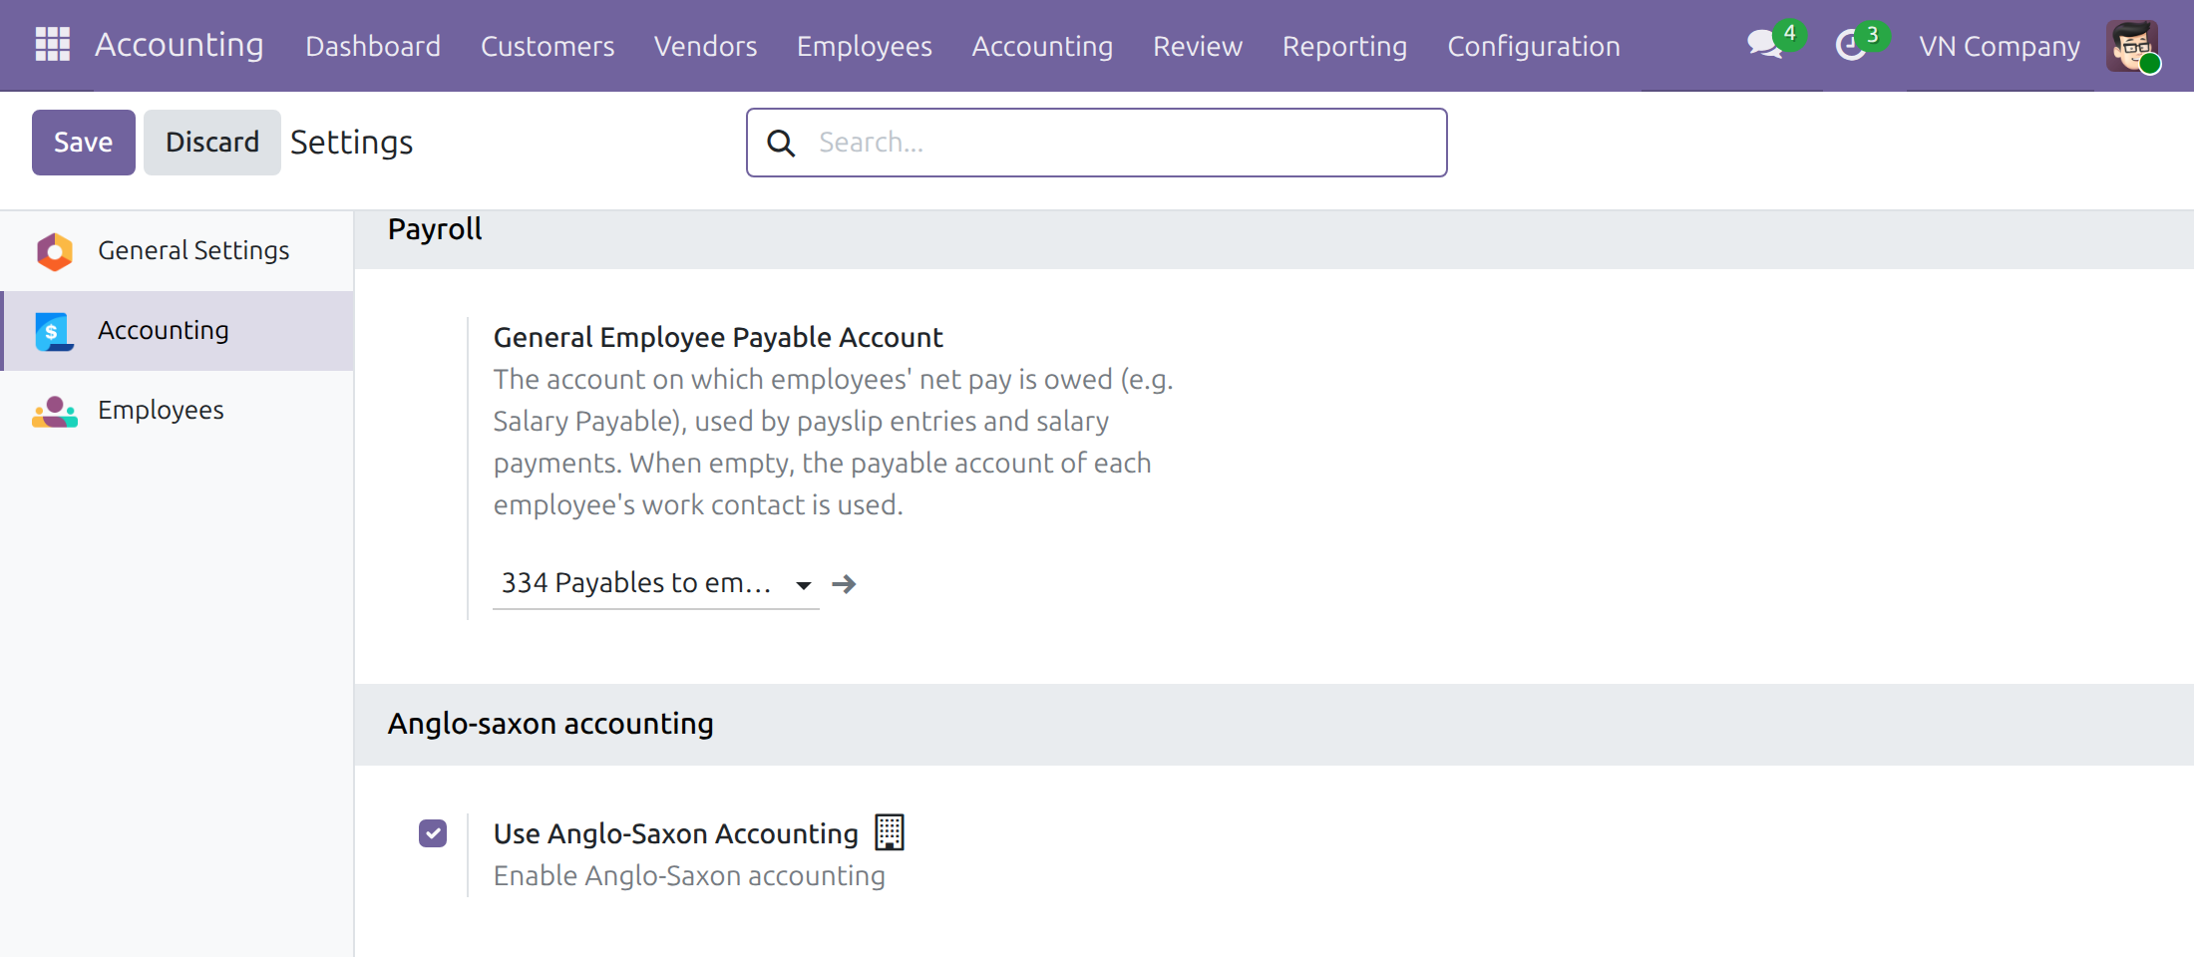2194x957 pixels.
Task: Open the payable account via arrow link
Action: pos(844,584)
